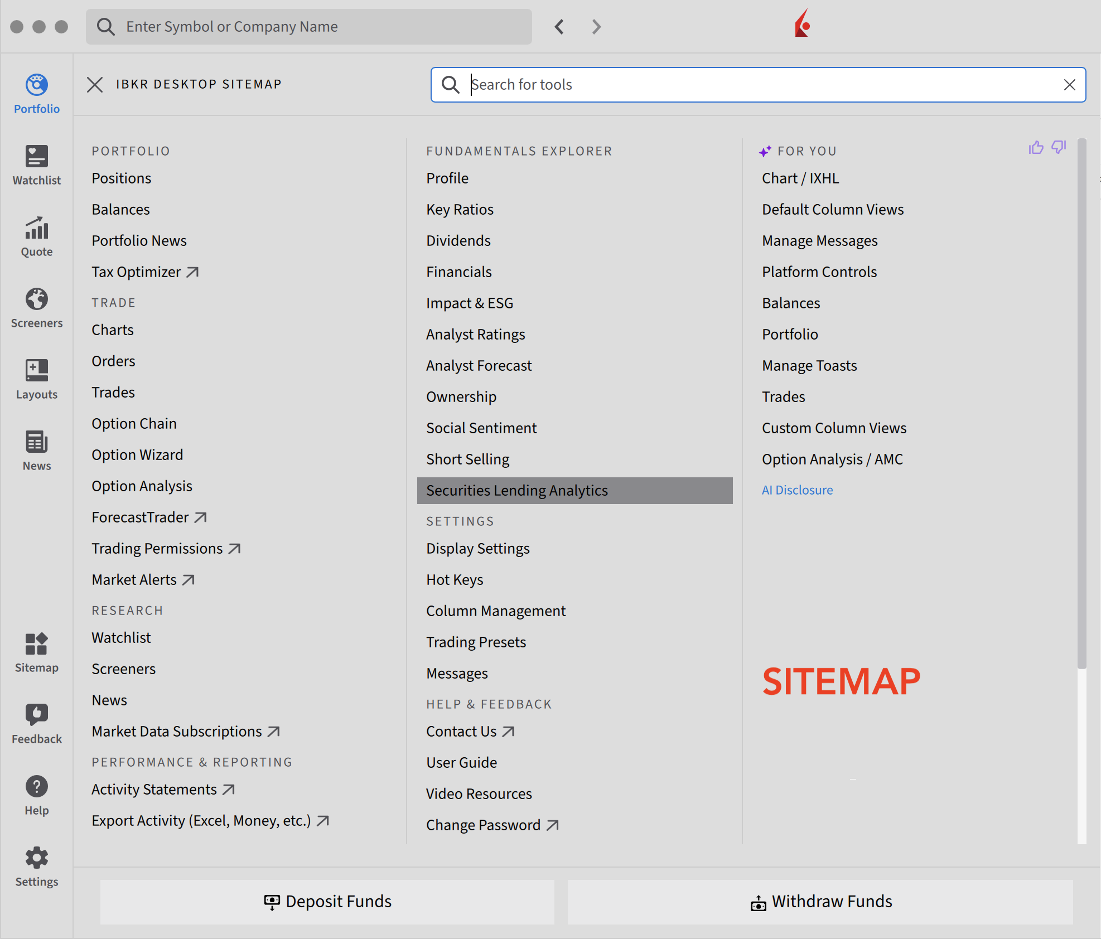Open Export Activity (Excel, Money, etc.)
Viewport: 1101px width, 939px height.
201,821
